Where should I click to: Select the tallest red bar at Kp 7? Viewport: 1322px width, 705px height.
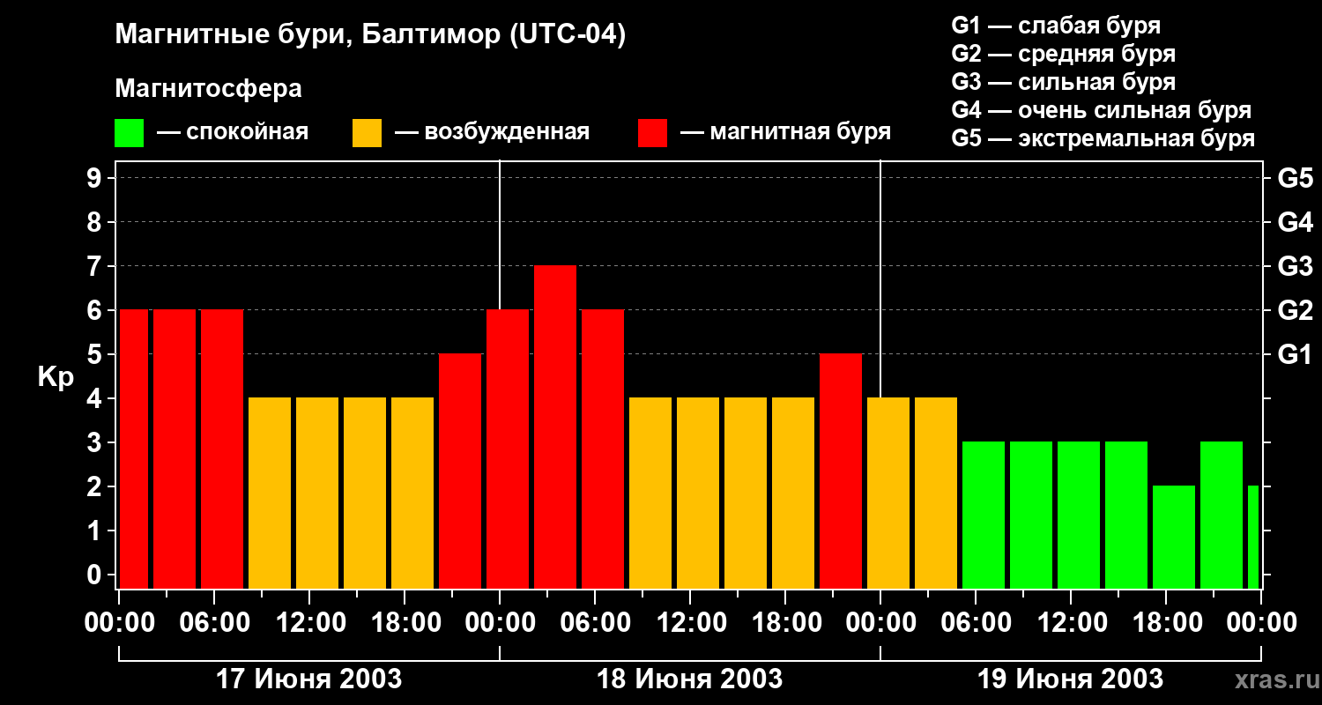555,427
